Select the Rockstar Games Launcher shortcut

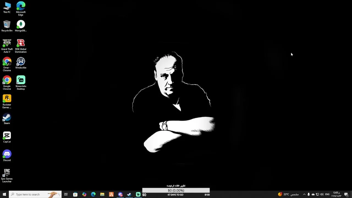(x=7, y=101)
